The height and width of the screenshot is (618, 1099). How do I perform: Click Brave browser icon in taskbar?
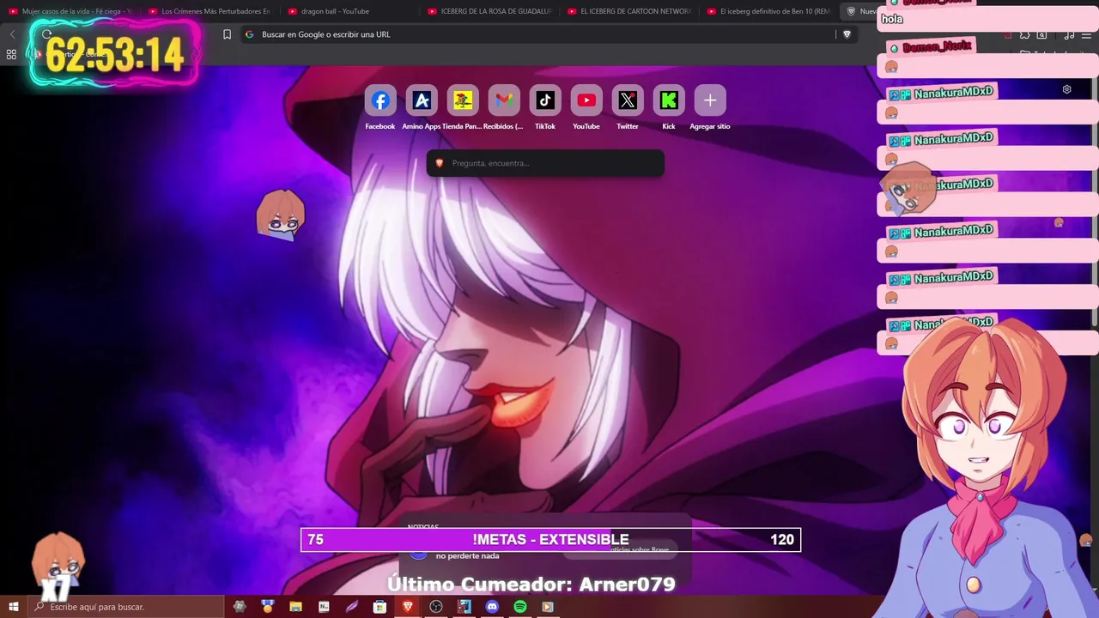pyautogui.click(x=408, y=607)
